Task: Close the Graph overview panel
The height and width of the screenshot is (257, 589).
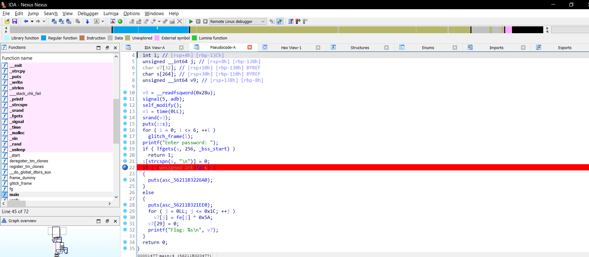Action: coord(115,221)
